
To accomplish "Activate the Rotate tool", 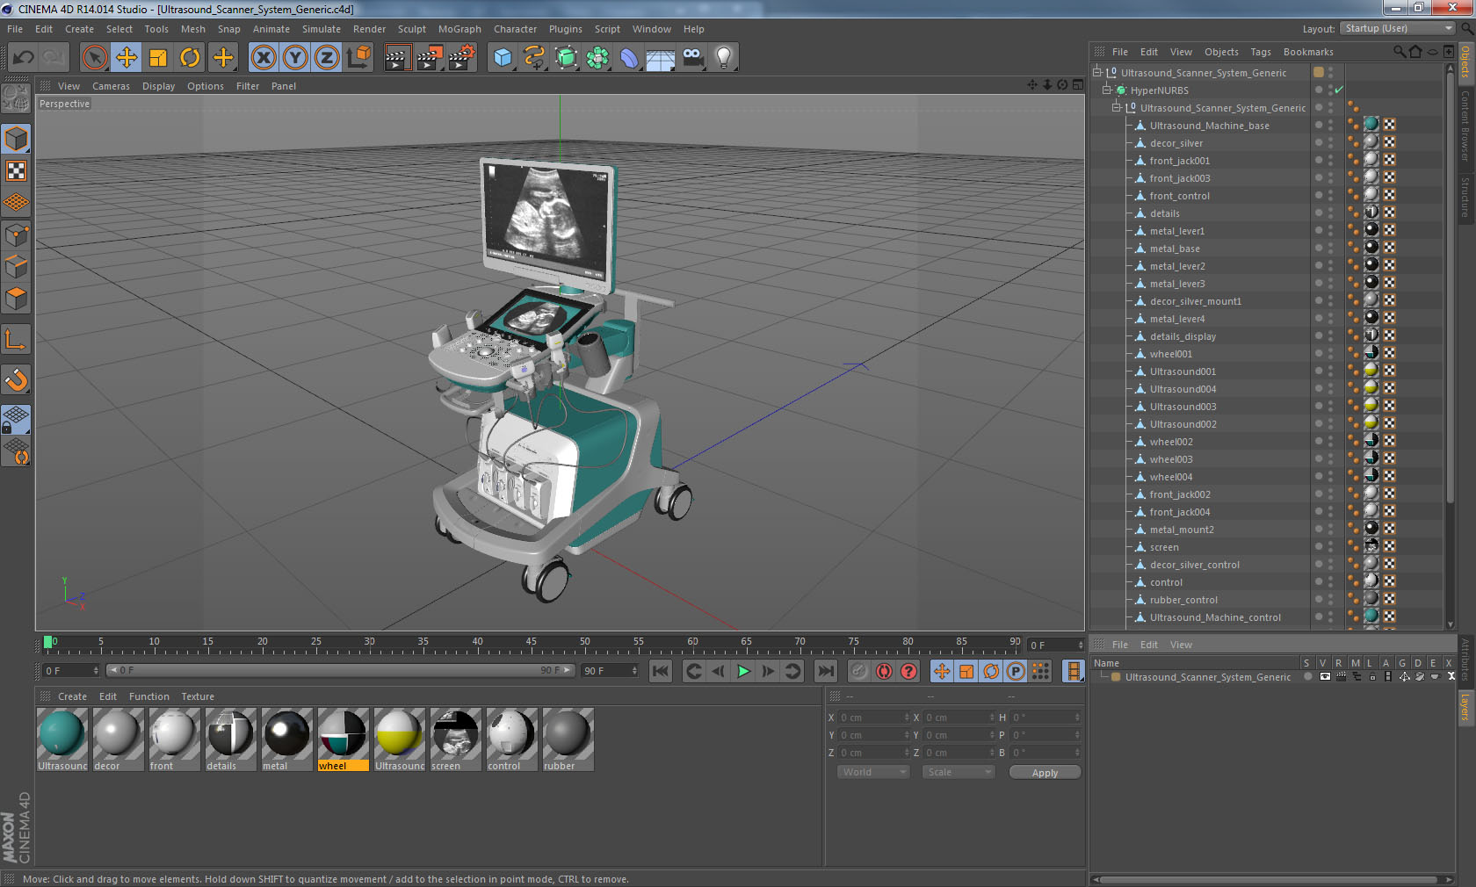I will tap(190, 58).
